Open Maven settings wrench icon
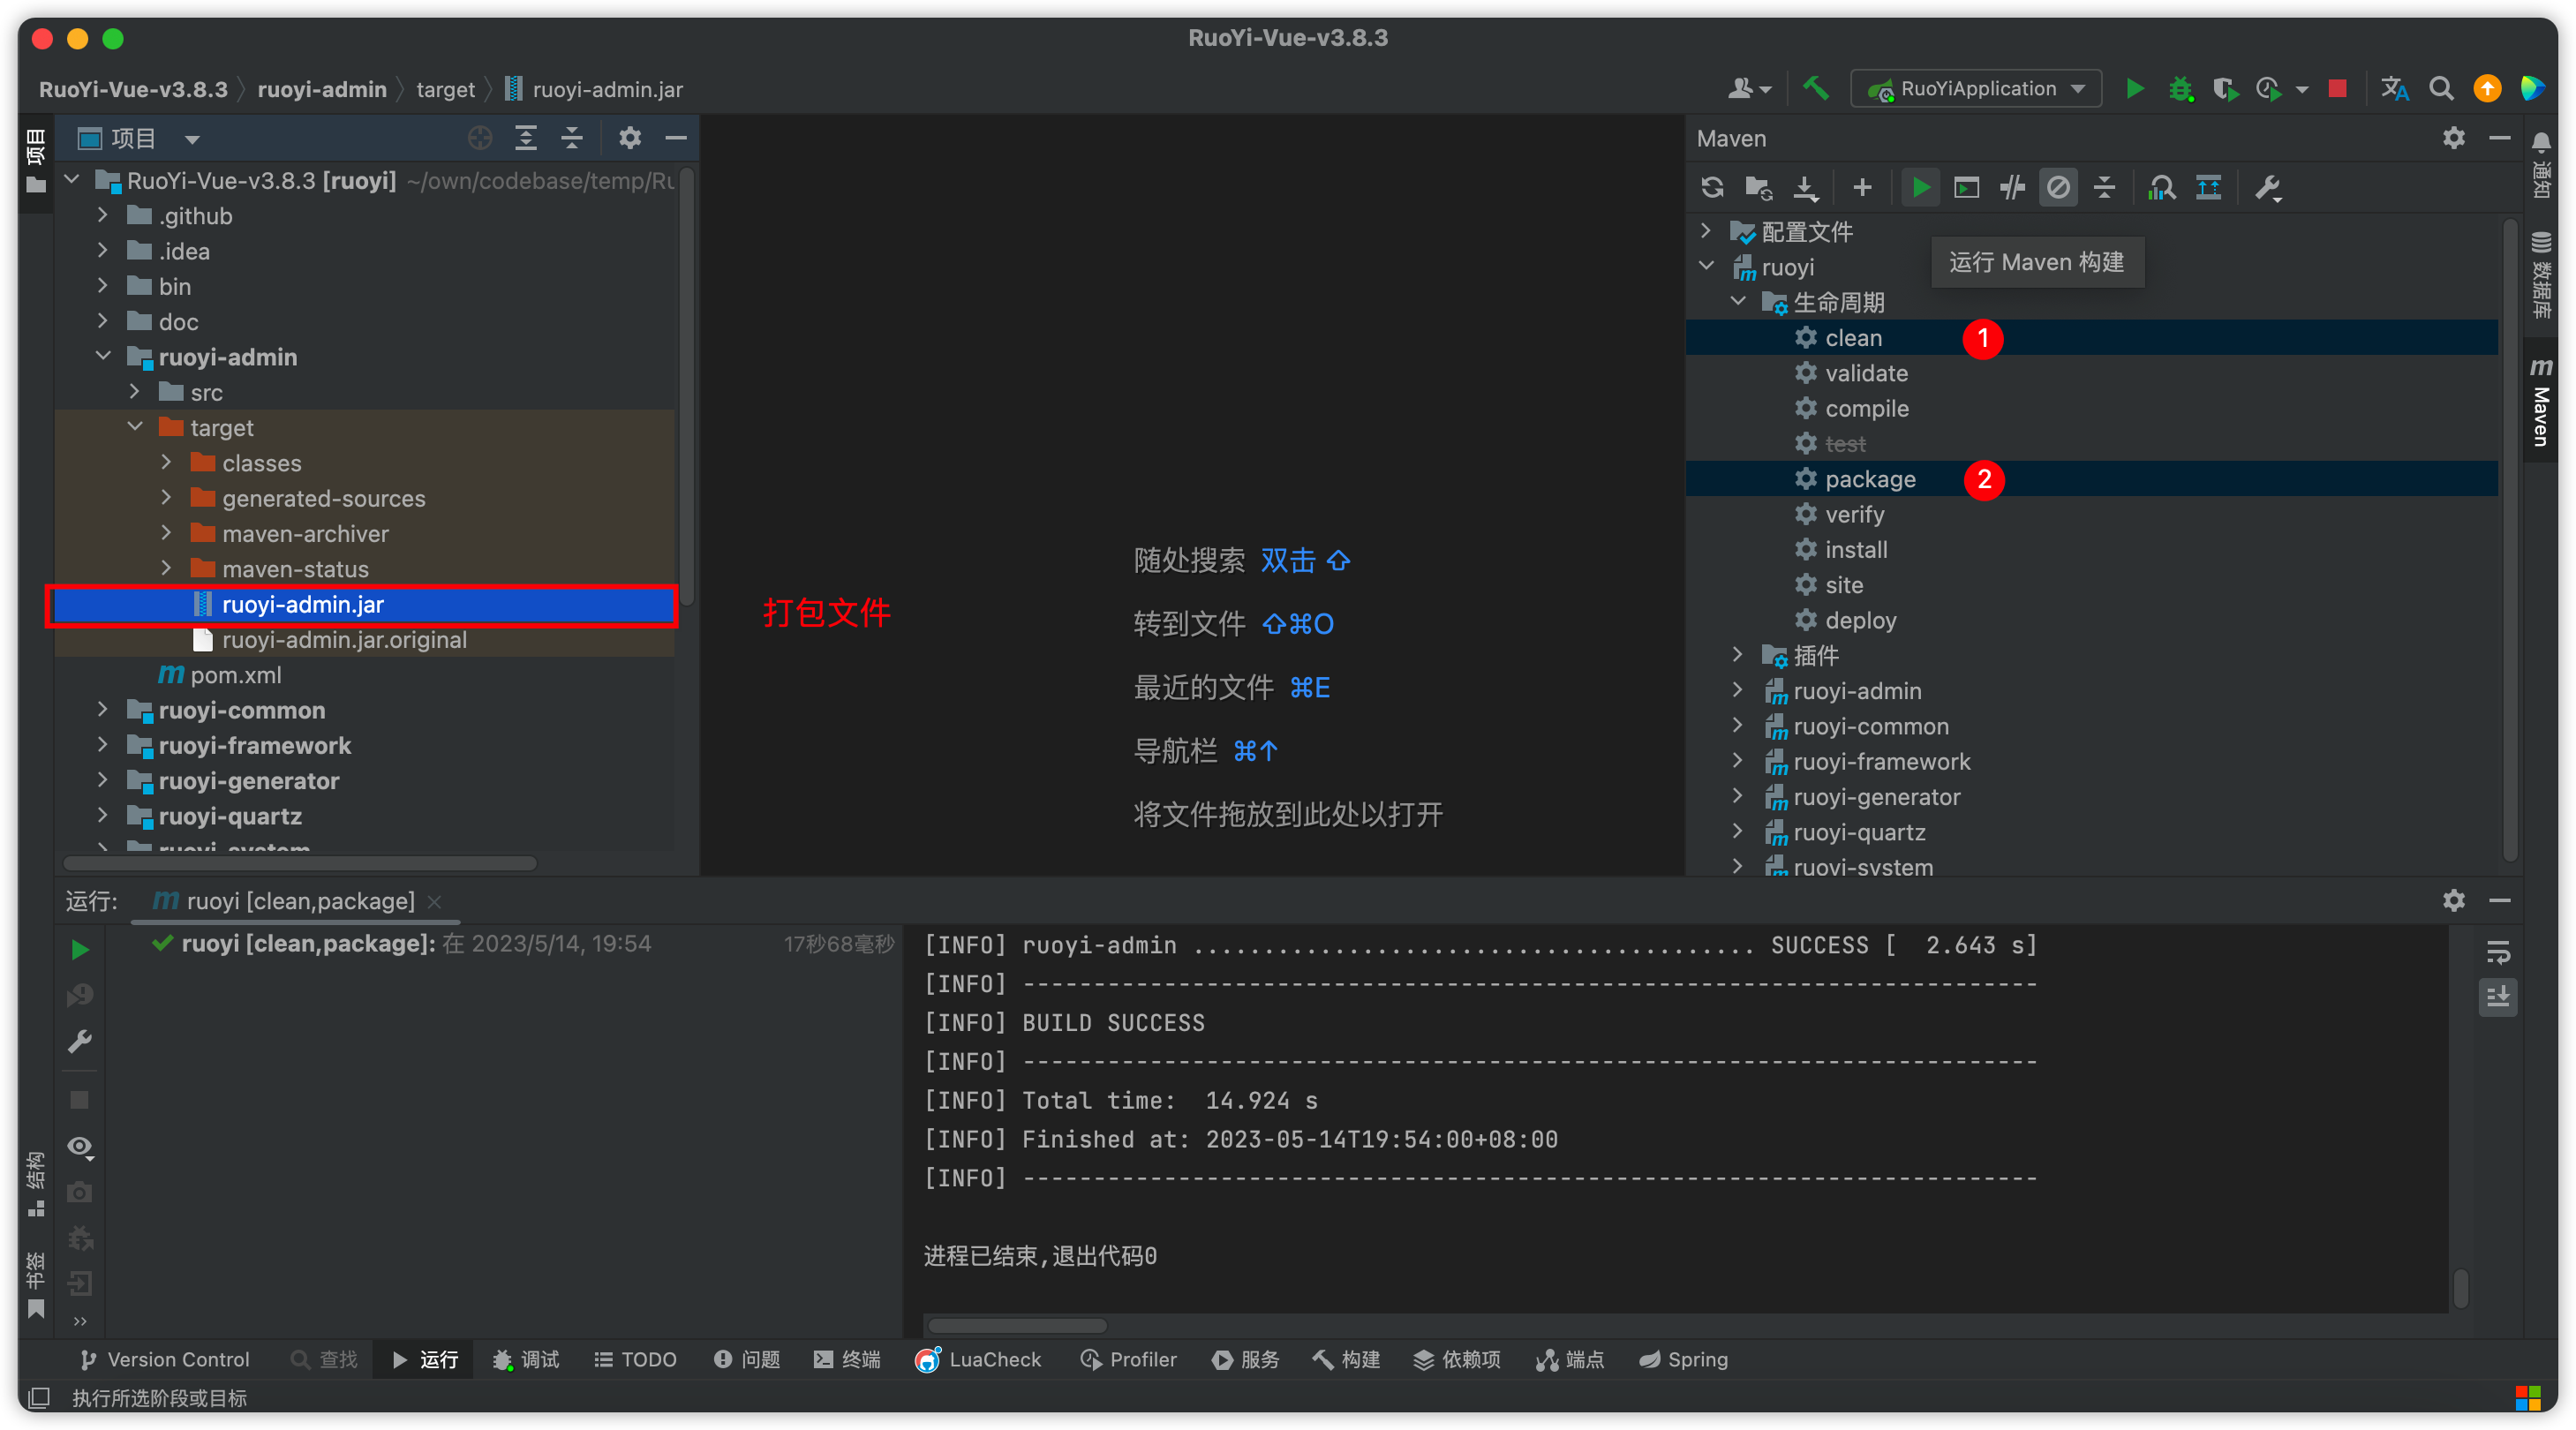 [2267, 187]
